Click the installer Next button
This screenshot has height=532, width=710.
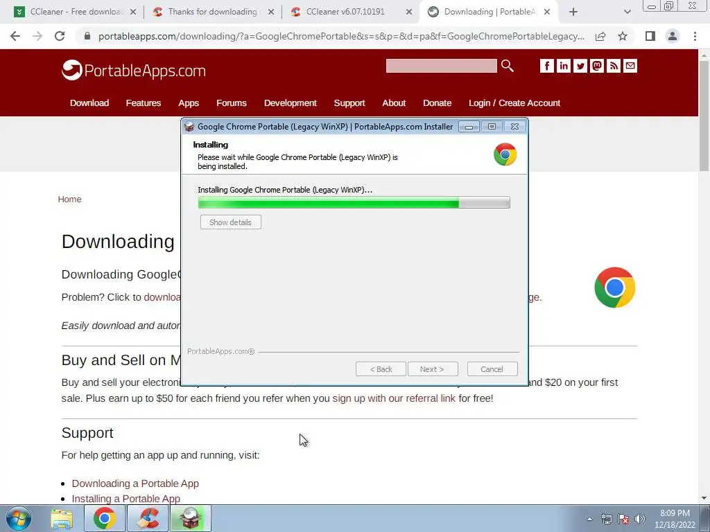(433, 369)
